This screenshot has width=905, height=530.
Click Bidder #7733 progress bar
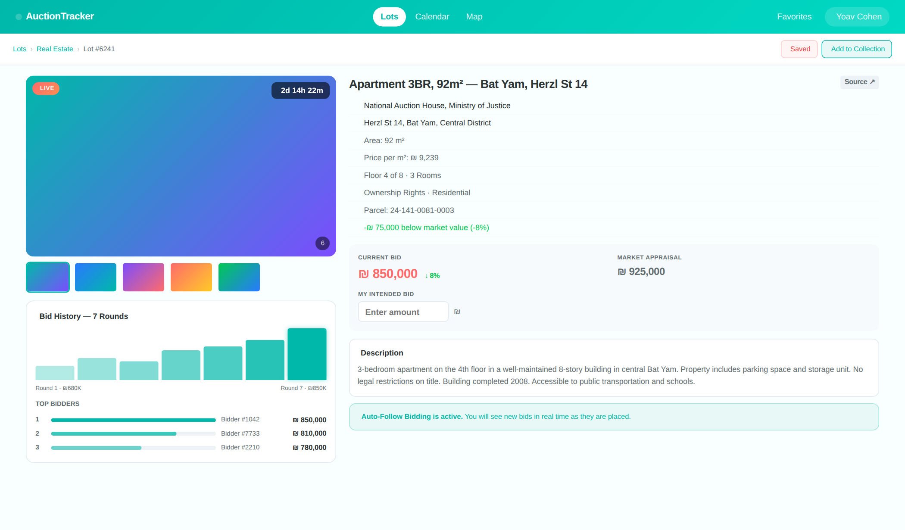[x=134, y=434]
